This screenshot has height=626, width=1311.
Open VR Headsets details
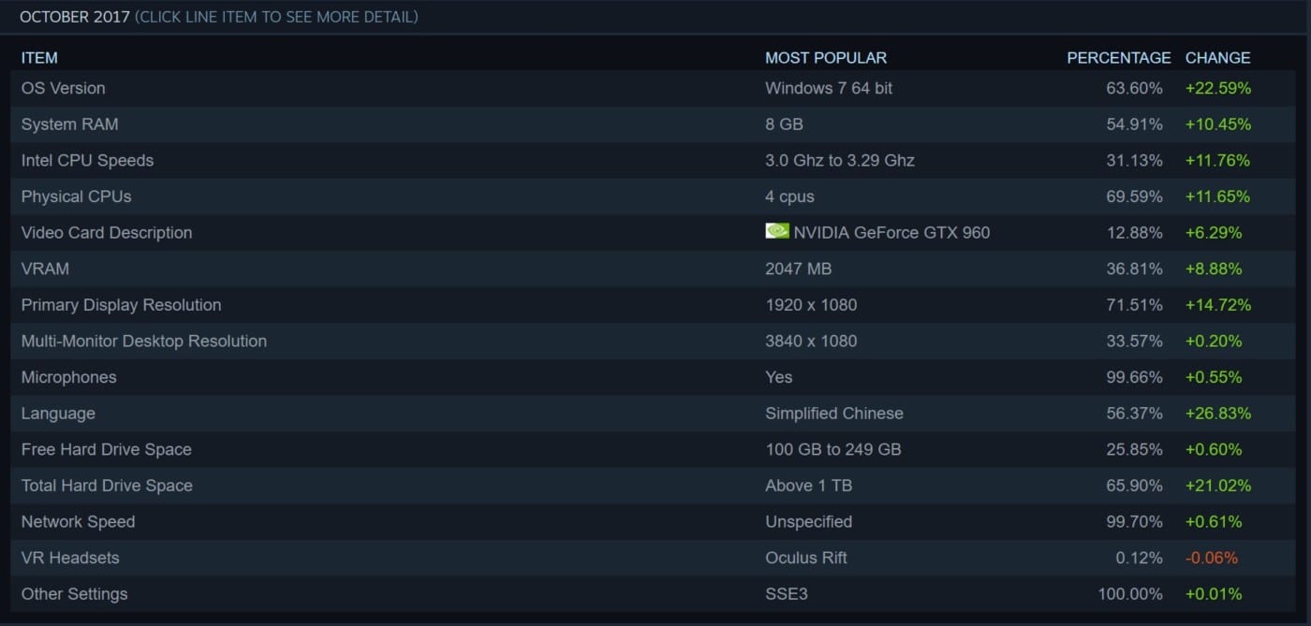click(70, 558)
